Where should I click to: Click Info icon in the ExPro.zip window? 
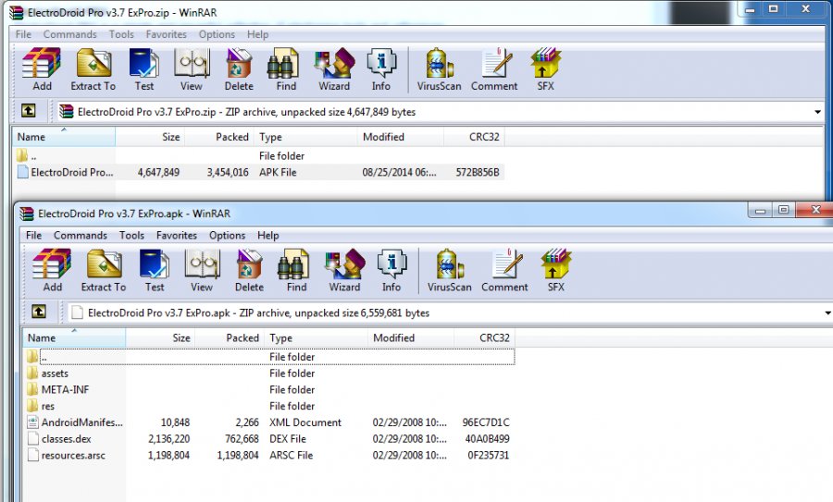381,69
